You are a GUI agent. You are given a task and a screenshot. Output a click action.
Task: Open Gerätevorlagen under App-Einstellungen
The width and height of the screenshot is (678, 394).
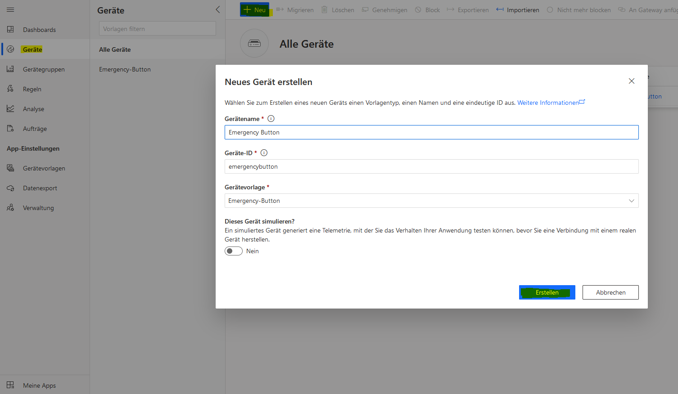(45, 168)
